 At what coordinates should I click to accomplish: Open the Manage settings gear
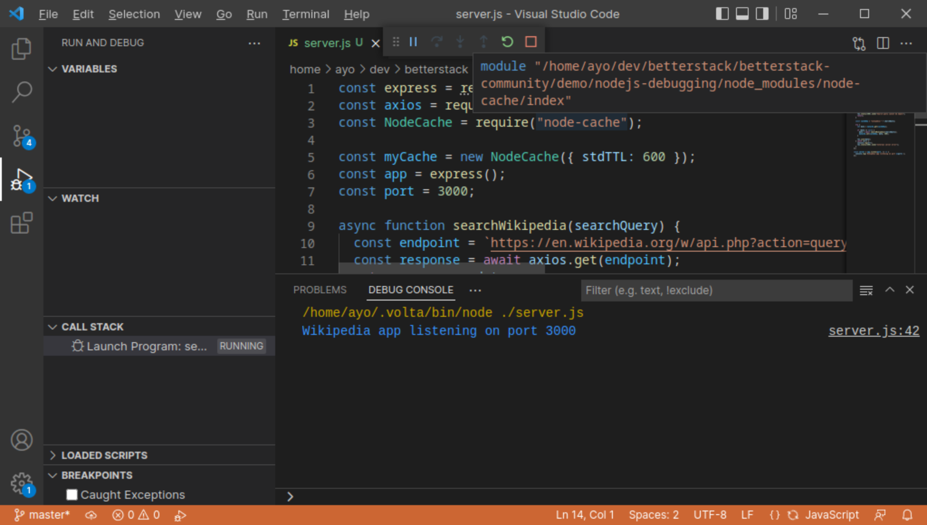[21, 483]
